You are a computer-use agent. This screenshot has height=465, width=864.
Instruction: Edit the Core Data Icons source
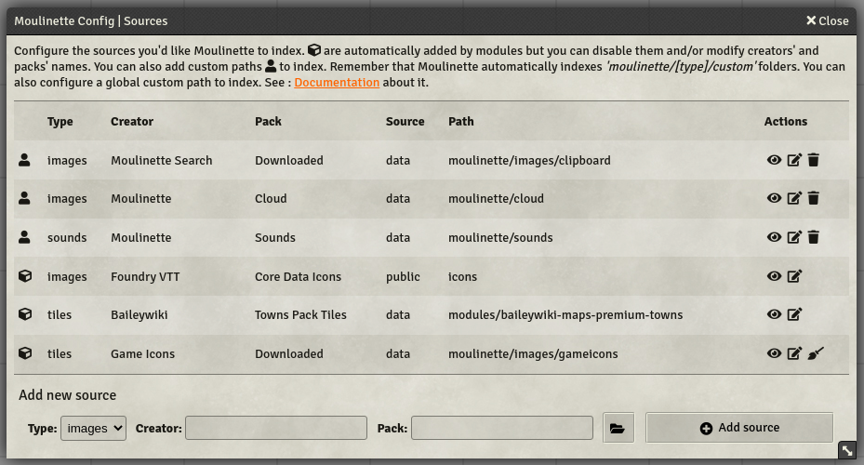pos(794,276)
